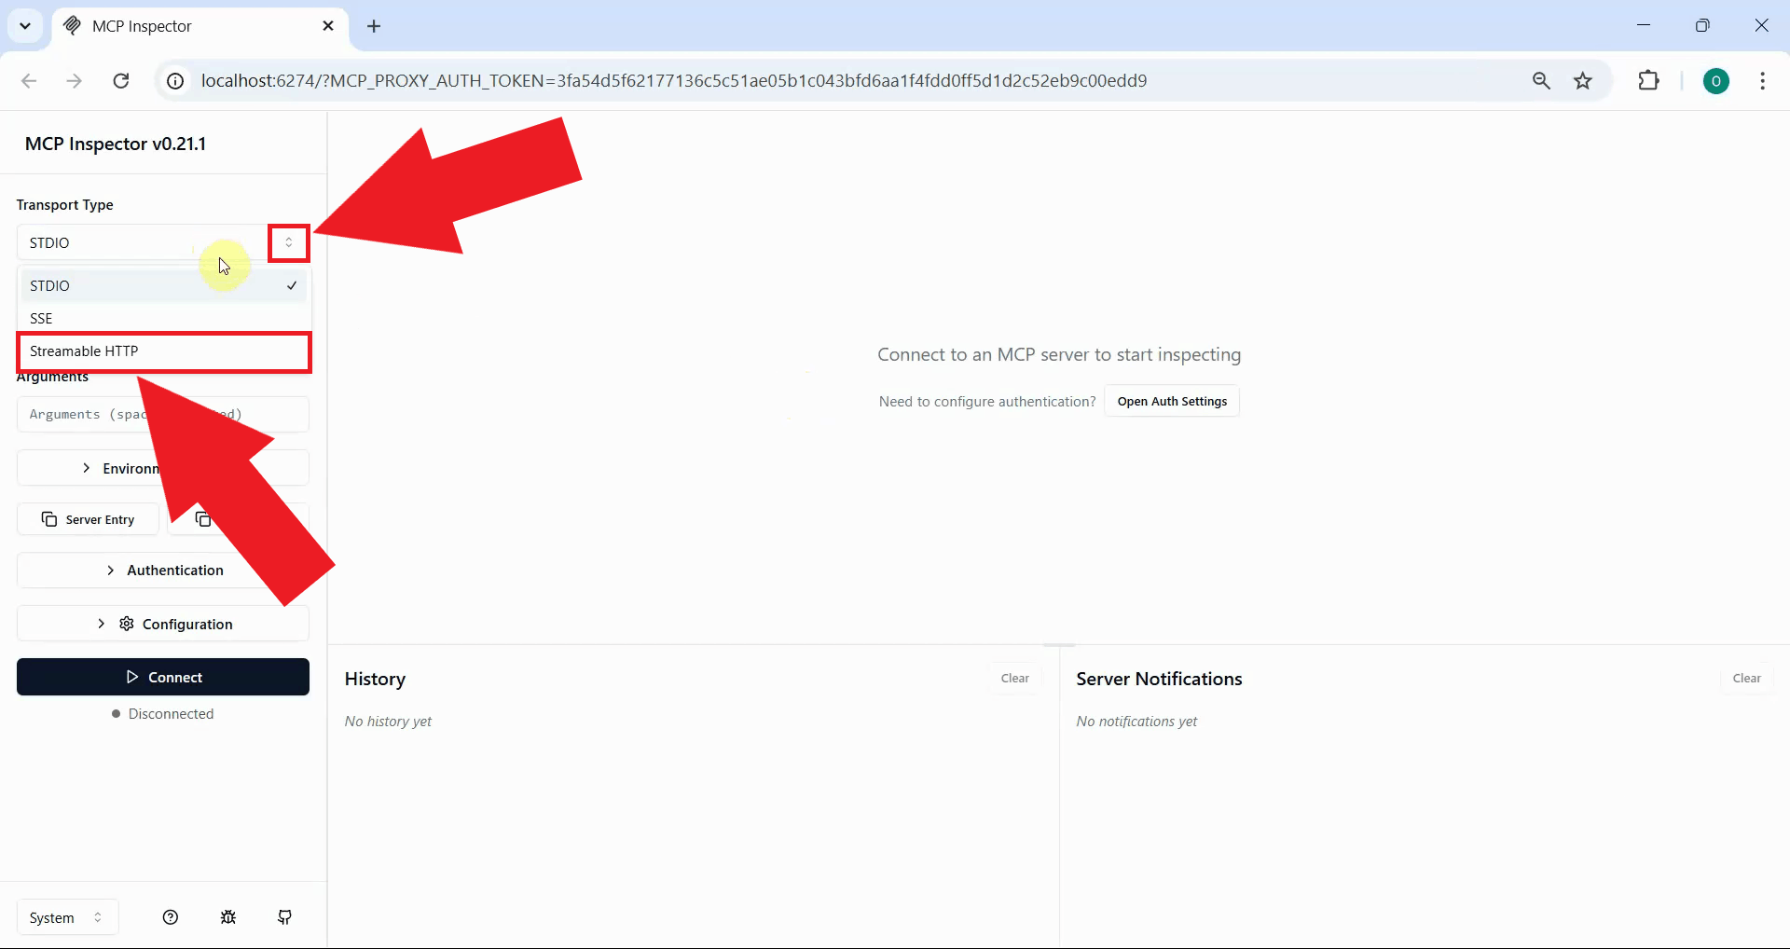Open the Transport Type dropdown
The height and width of the screenshot is (949, 1790).
click(x=288, y=242)
